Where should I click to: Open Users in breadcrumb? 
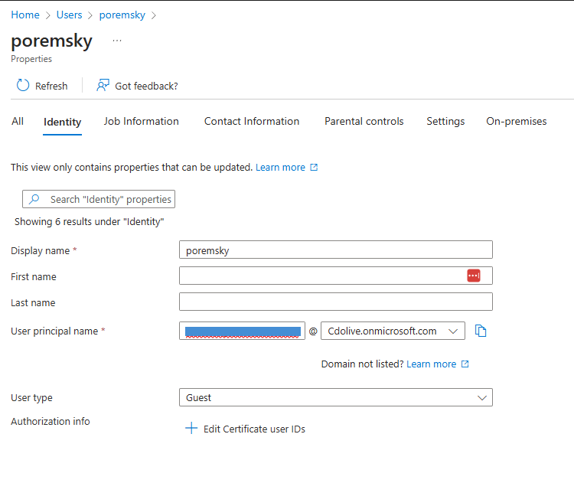point(69,15)
